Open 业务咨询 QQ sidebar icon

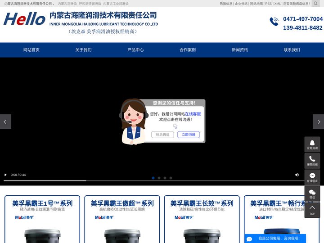coord(312,144)
